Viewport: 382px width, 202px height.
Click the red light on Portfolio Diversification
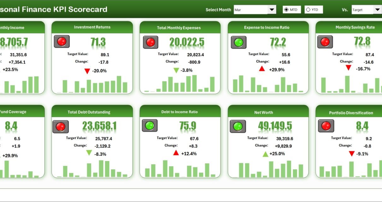point(326,126)
